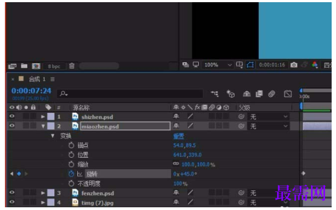Image resolution: width=336 pixels, height=210 pixels.
Task: Hide the shizhen.psd layer
Action: click(x=12, y=116)
